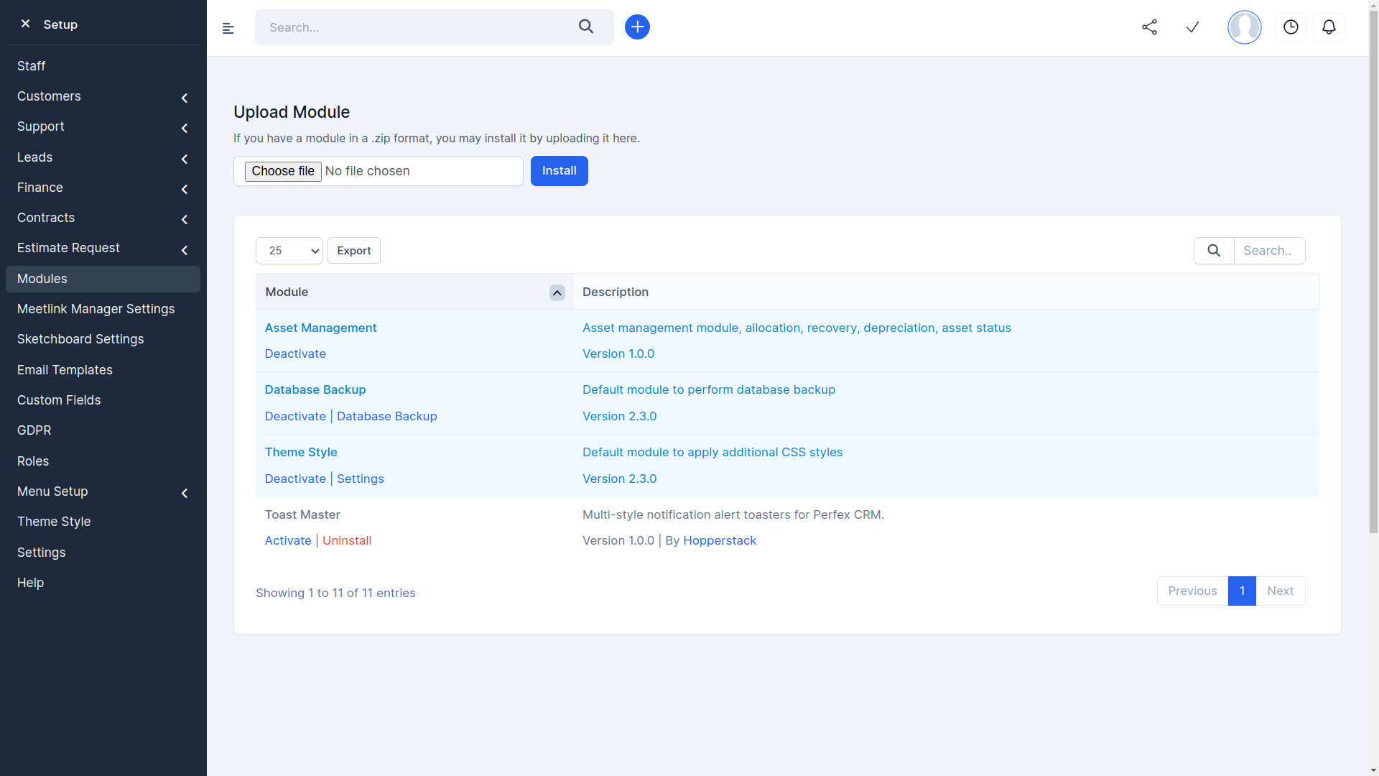Close the Setup sidebar with the X icon
This screenshot has height=776, width=1379.
(x=26, y=23)
